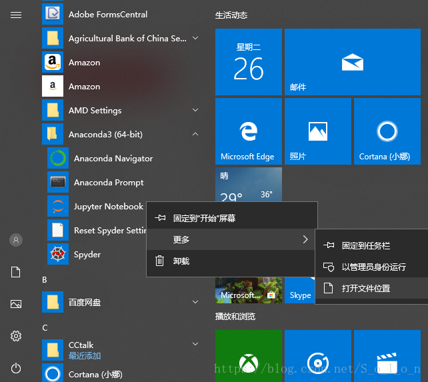Open the Xbox tile

coord(249,356)
